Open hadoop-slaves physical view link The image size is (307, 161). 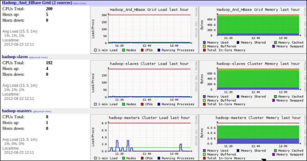[x=38, y=57]
